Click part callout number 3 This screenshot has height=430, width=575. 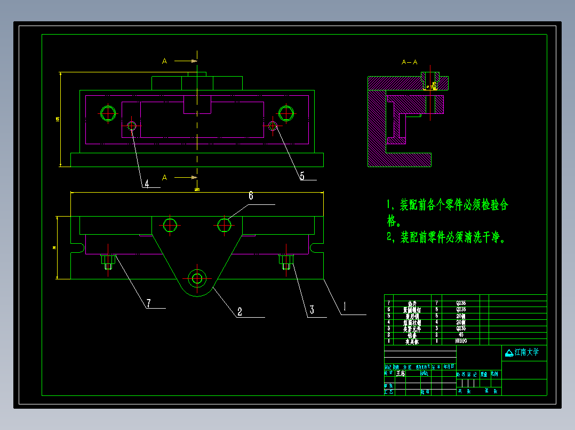(x=312, y=310)
